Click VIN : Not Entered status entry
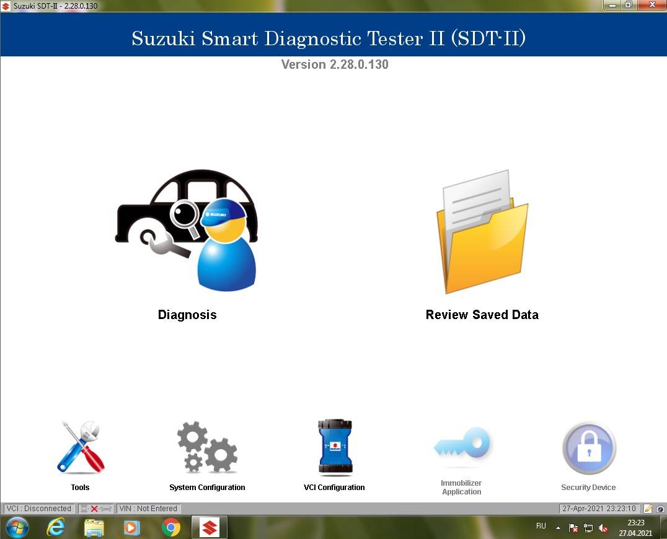Screen dimensions: 667x539 (148, 509)
